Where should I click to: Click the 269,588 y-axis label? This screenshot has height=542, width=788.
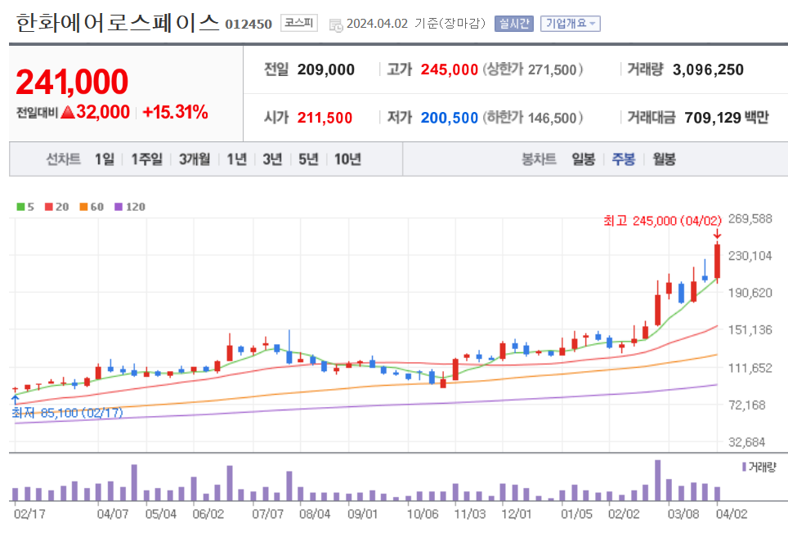750,219
